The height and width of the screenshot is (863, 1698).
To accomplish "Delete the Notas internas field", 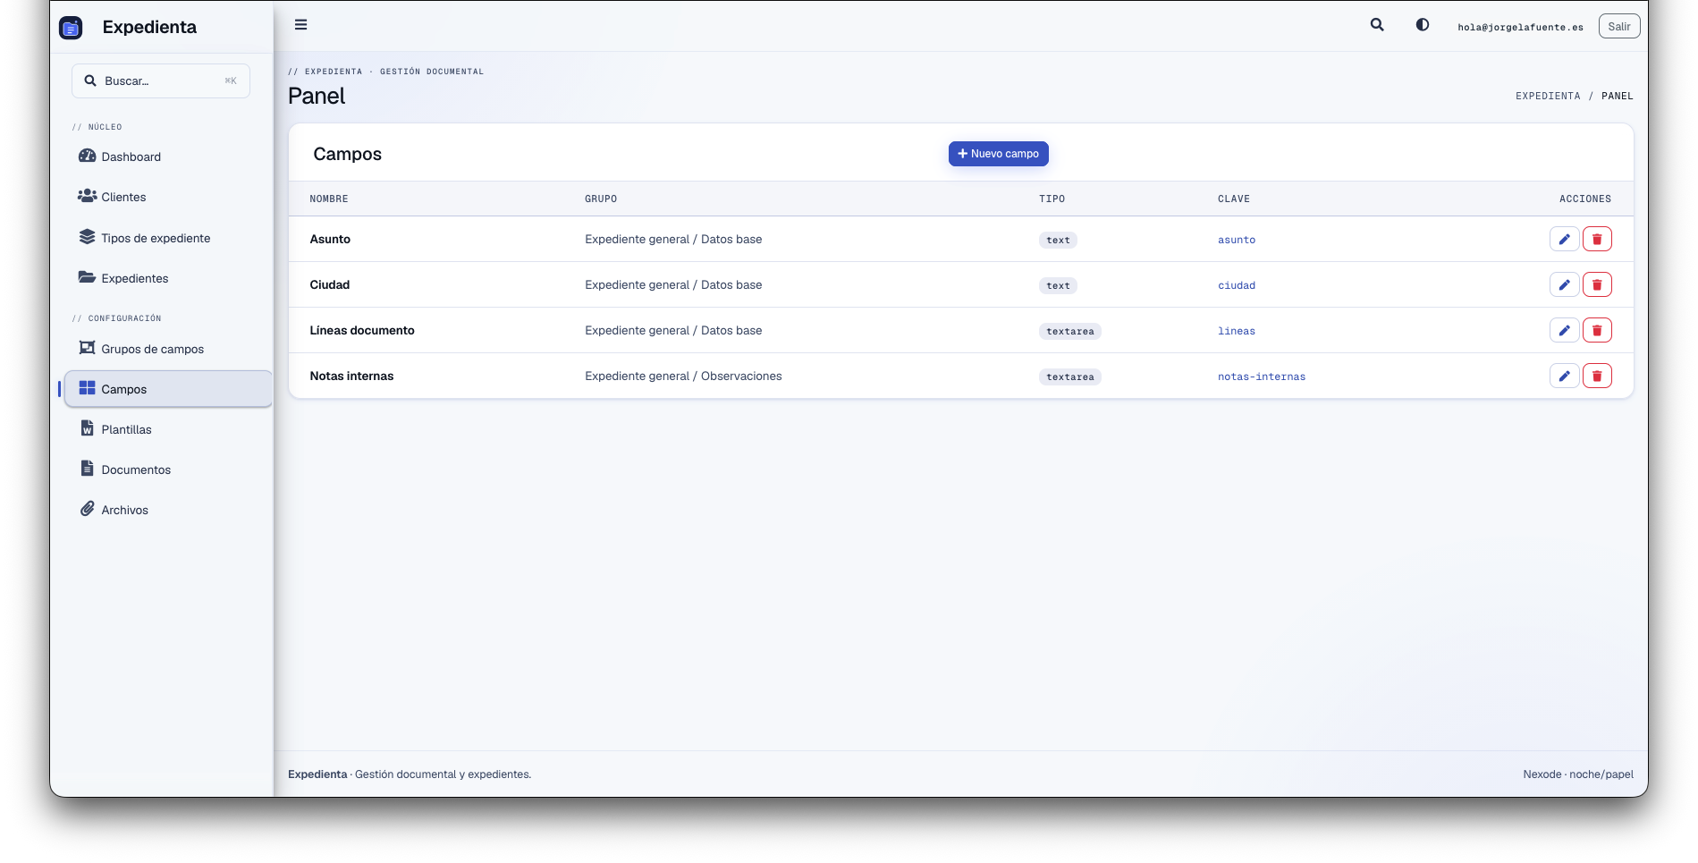I will coord(1597,376).
